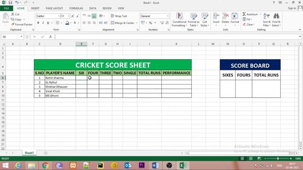Screen dimensions: 303x170
Task: Select the Format Painter brush
Action: point(13,25)
